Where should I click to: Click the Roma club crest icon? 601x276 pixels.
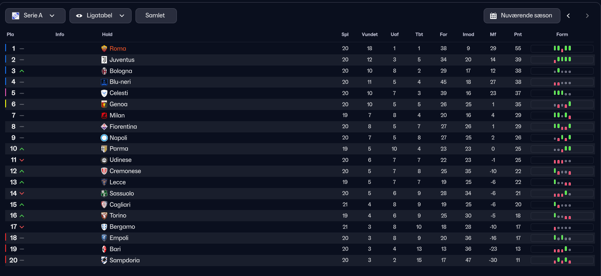click(104, 49)
